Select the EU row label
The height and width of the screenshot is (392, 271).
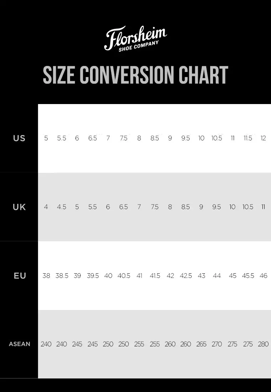(x=20, y=276)
